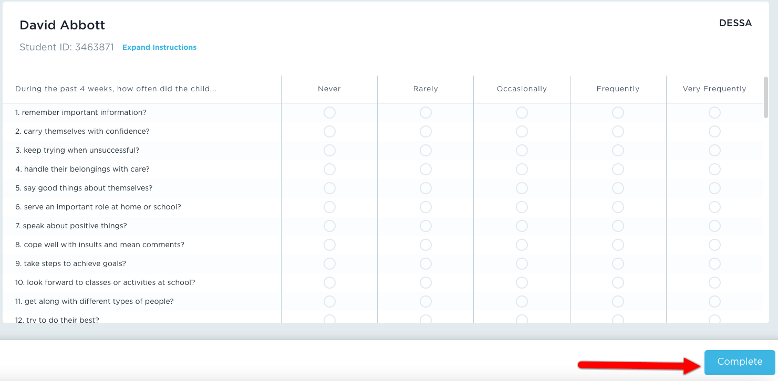Expand Instructions link beside Student ID
Image resolution: width=778 pixels, height=381 pixels.
point(159,47)
